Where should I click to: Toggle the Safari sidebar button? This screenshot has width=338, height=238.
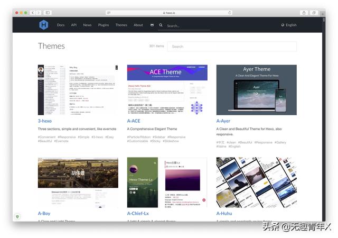coord(48,13)
